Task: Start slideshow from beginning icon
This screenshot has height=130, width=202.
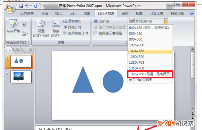Action: pos(13,23)
